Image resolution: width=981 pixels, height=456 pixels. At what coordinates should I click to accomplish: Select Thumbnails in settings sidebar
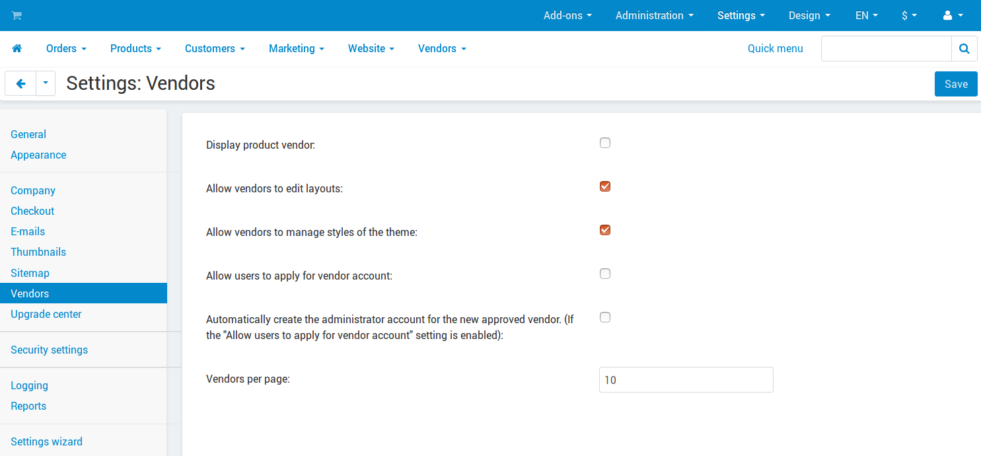(x=38, y=252)
